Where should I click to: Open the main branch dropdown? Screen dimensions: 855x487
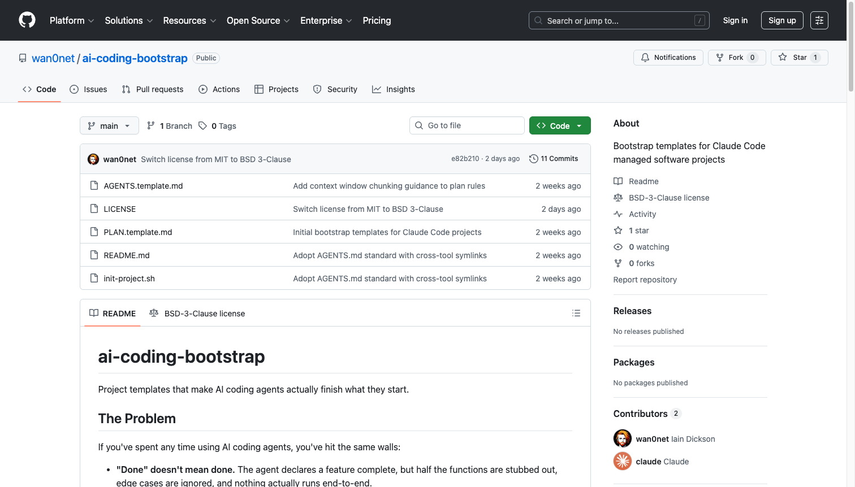pos(109,125)
